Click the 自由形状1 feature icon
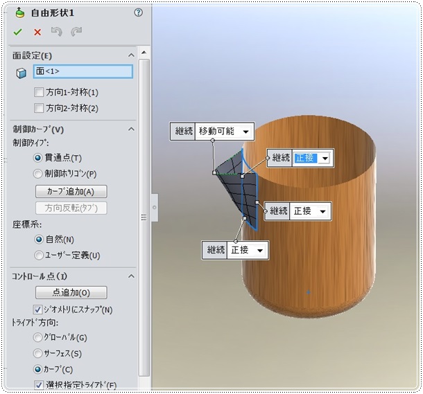 20,12
